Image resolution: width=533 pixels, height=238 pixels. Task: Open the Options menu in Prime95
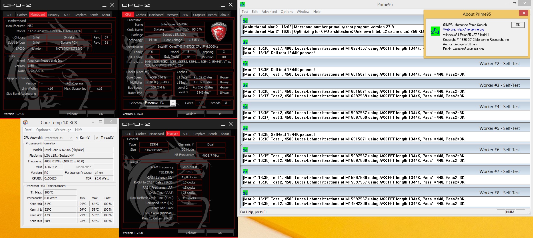pos(287,12)
